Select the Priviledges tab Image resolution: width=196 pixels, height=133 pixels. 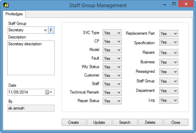(14, 14)
